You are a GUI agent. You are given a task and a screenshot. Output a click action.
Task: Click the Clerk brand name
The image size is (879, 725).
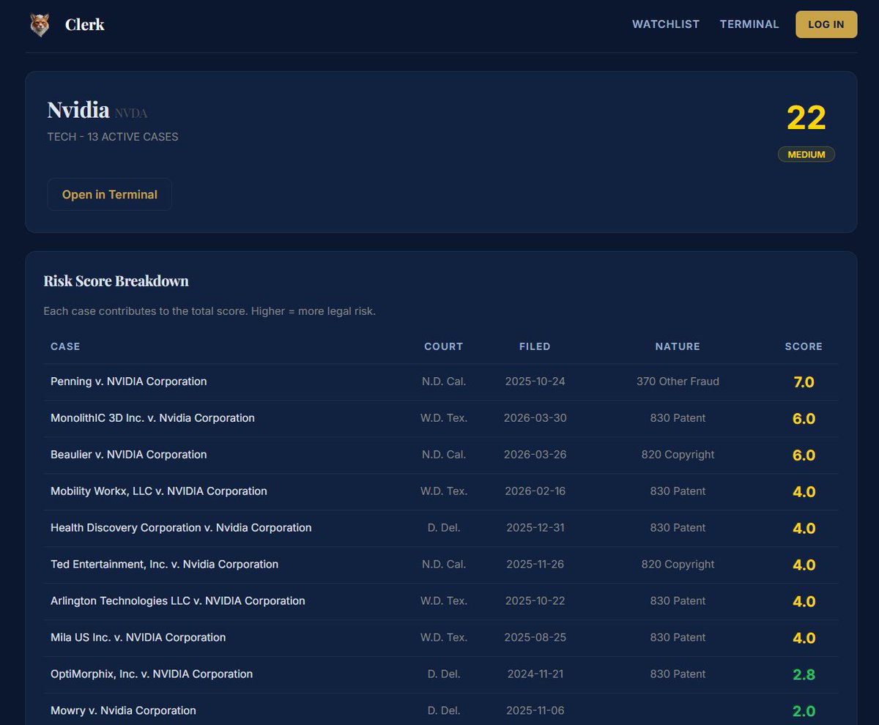click(x=85, y=24)
